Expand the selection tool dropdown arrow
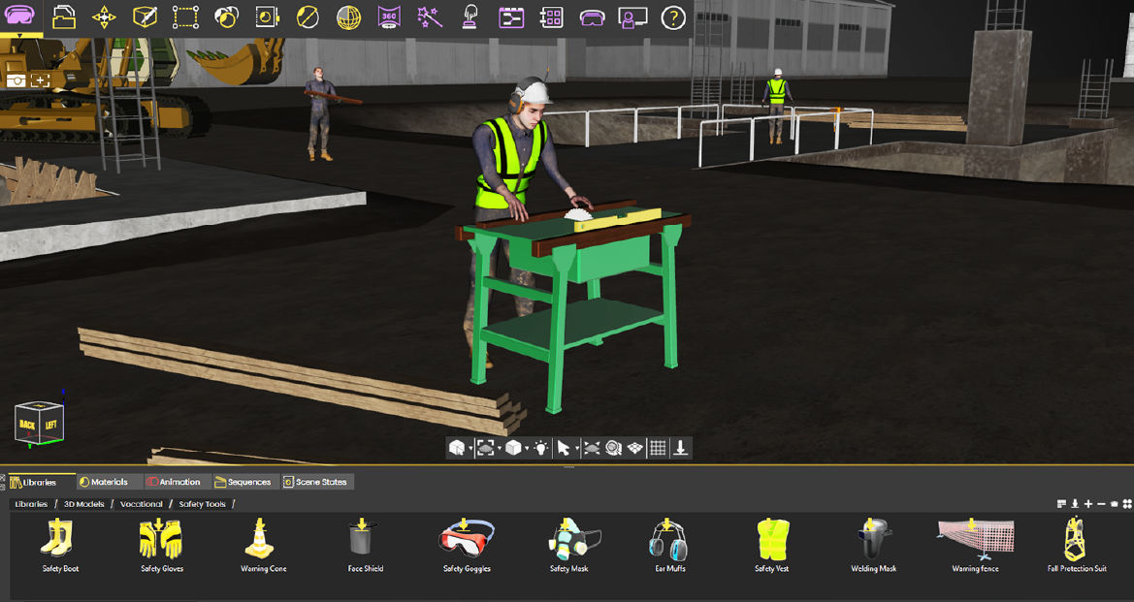The image size is (1134, 602). [579, 448]
